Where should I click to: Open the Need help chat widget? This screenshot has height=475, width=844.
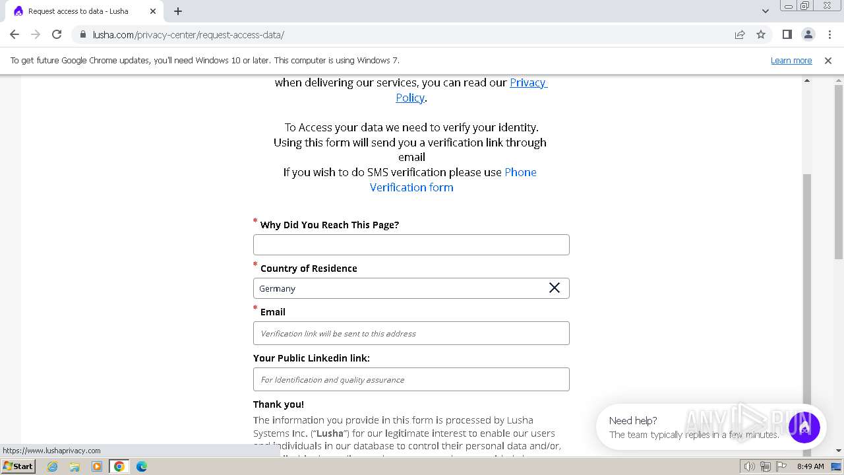[x=804, y=427]
